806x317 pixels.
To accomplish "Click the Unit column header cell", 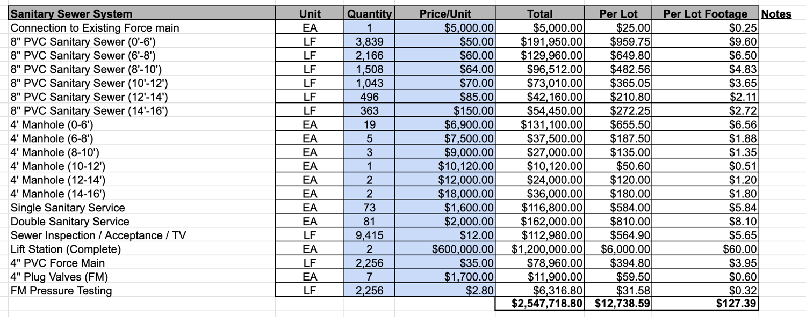I will [310, 14].
